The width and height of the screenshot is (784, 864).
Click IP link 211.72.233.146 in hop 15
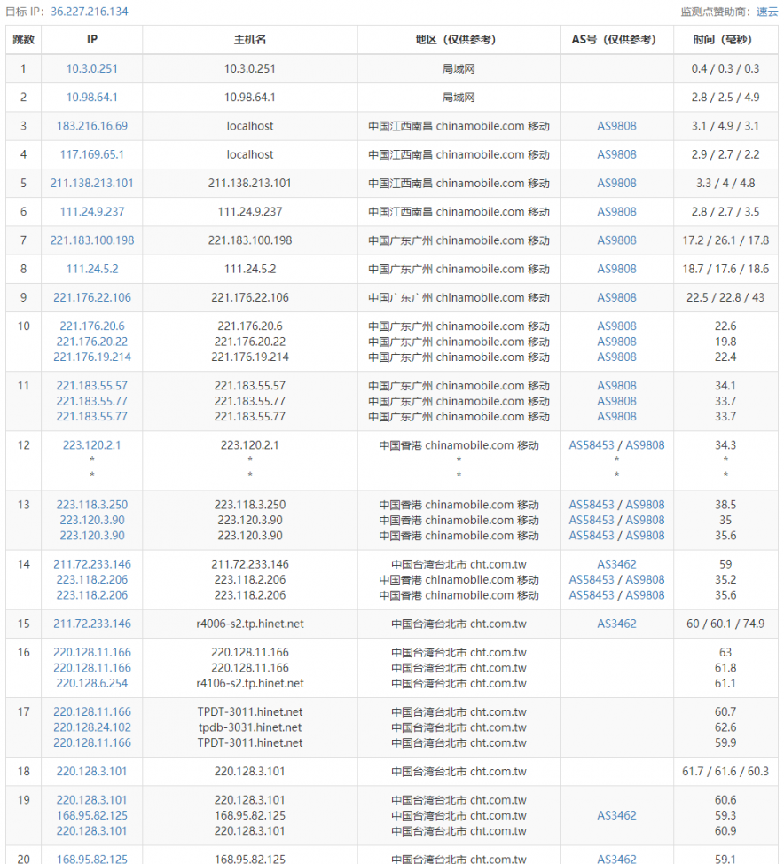[92, 624]
